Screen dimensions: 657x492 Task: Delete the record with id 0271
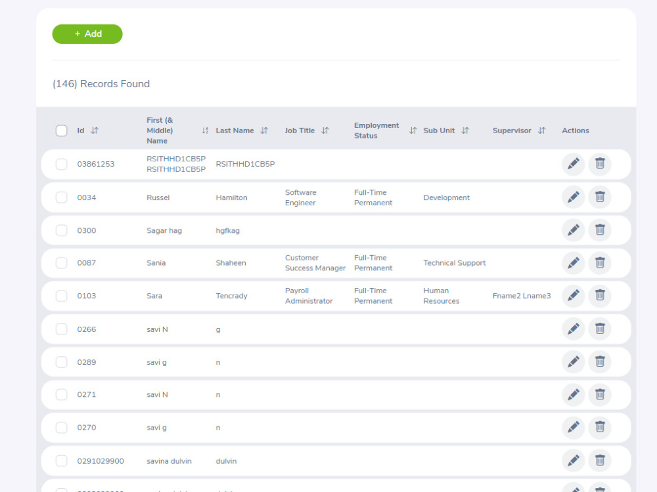point(599,394)
